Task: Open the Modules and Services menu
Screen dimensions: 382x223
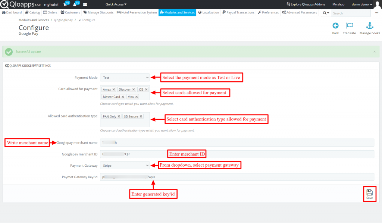Action: pos(177,12)
